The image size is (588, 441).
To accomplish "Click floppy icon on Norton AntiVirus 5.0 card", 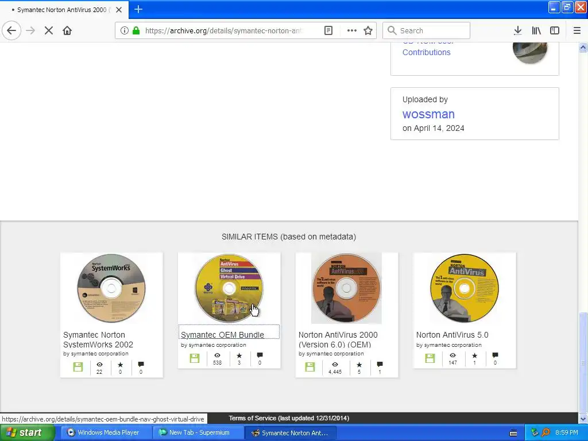I will click(430, 358).
